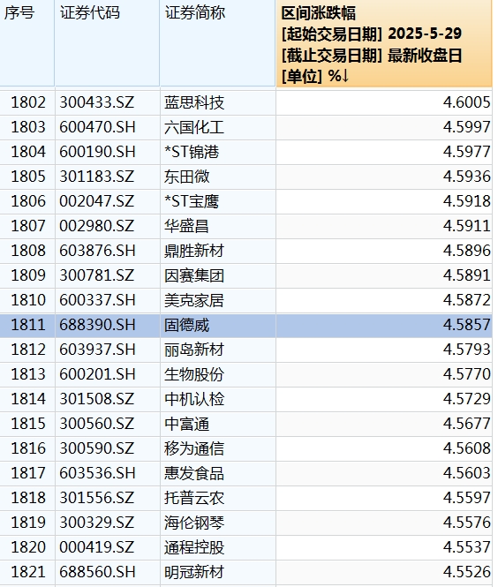Viewport: 498px width, 587px height.
Task: Select stock code 300433.SZ
Action: click(x=96, y=102)
